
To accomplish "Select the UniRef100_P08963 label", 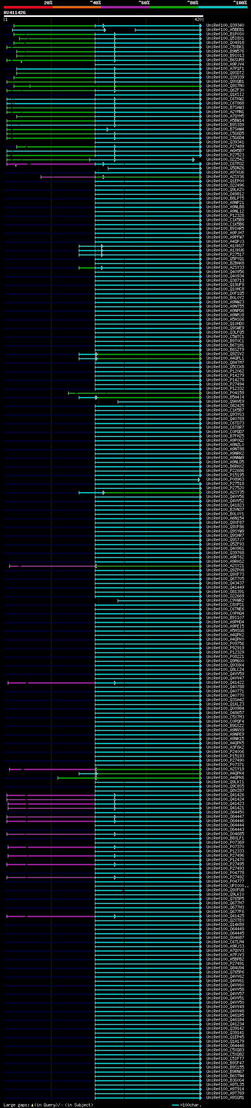I will pyautogui.click(x=225, y=479).
